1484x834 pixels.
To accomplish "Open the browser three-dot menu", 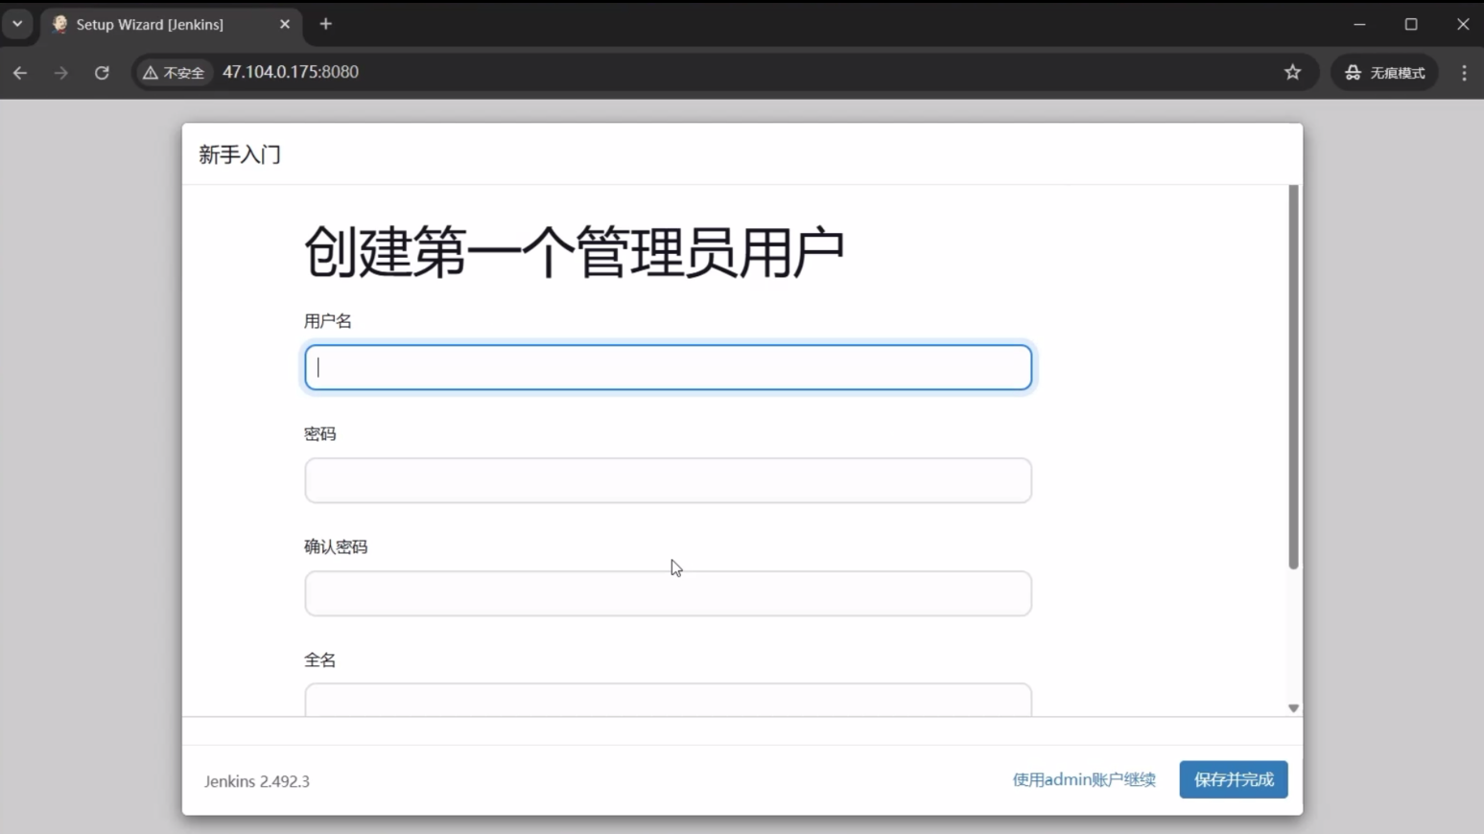I will pos(1464,73).
